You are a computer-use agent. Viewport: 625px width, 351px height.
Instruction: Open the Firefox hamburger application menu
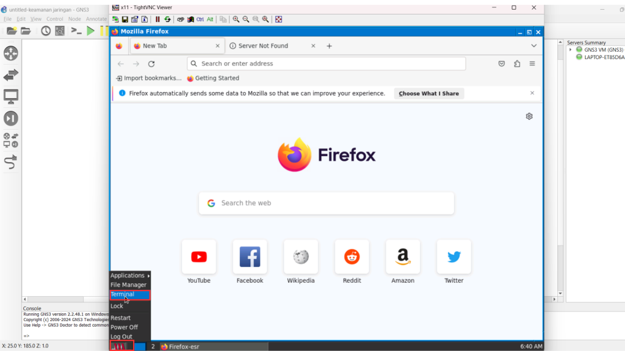(532, 64)
